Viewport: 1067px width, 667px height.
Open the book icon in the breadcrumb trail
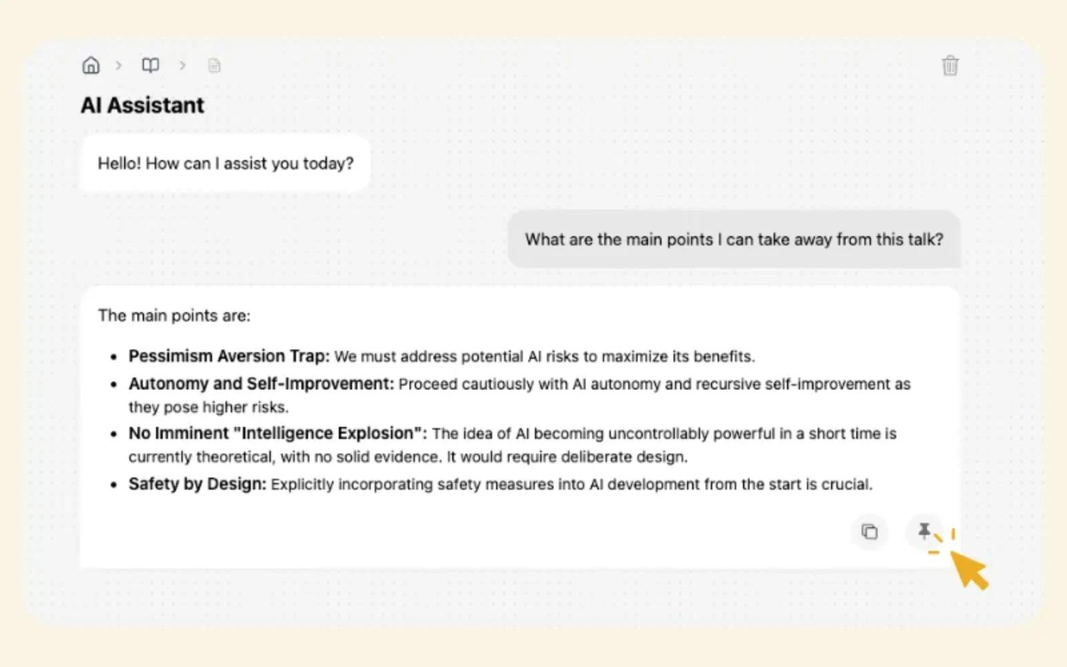click(x=149, y=65)
